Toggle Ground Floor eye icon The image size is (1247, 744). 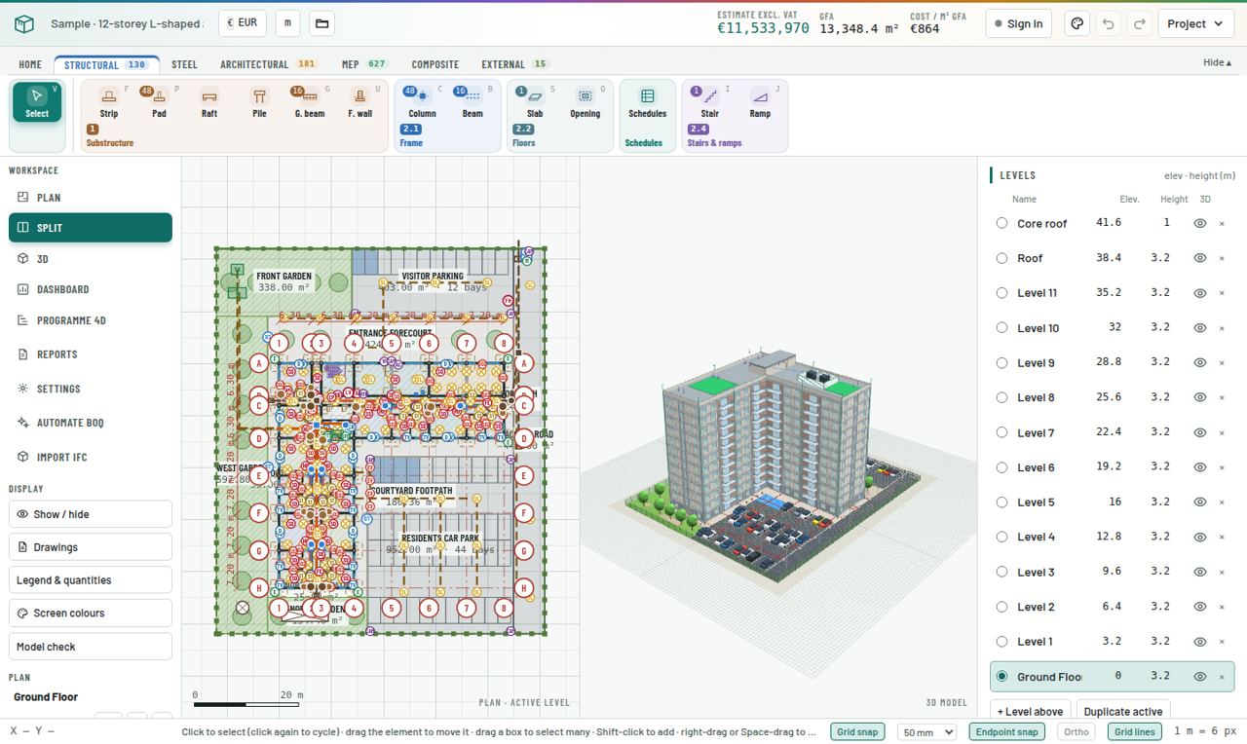1200,677
